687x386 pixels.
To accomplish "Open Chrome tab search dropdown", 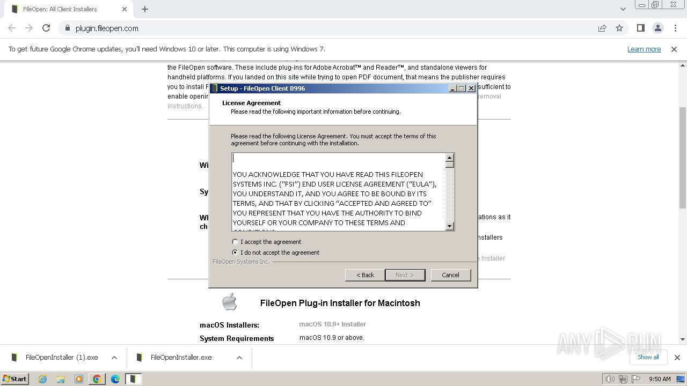I will [623, 9].
